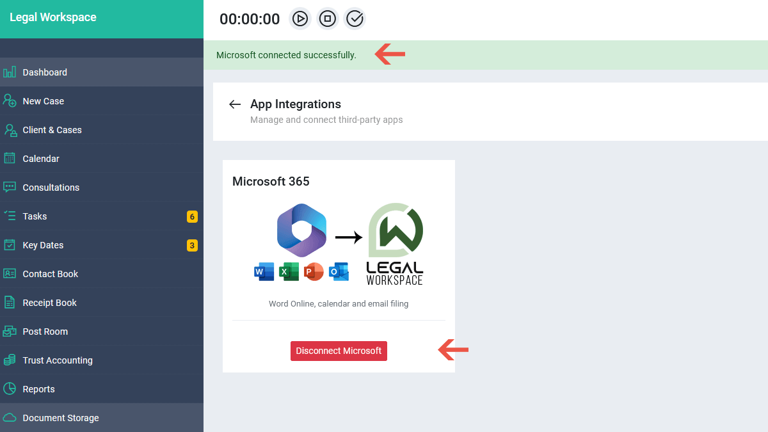The image size is (768, 432).
Task: Open Key Dates in sidebar
Action: [x=102, y=245]
